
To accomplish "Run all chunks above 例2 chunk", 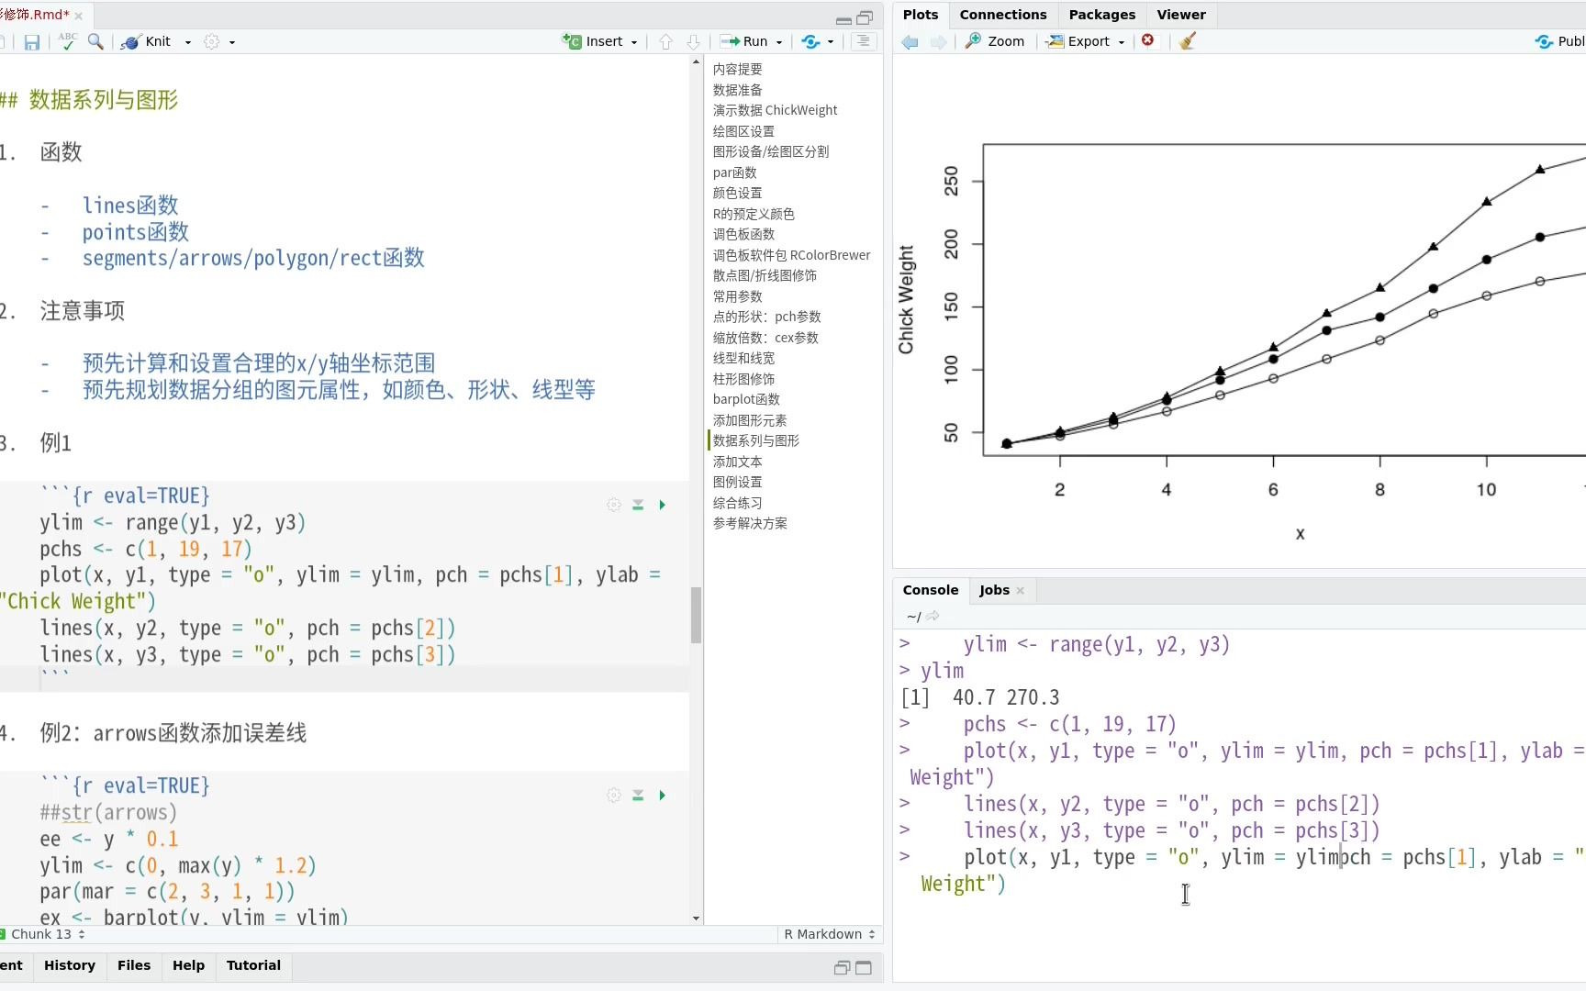I will [x=638, y=795].
